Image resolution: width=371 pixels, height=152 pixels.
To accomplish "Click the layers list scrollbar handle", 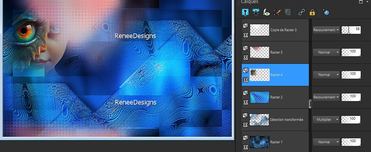I will pos(310,104).
